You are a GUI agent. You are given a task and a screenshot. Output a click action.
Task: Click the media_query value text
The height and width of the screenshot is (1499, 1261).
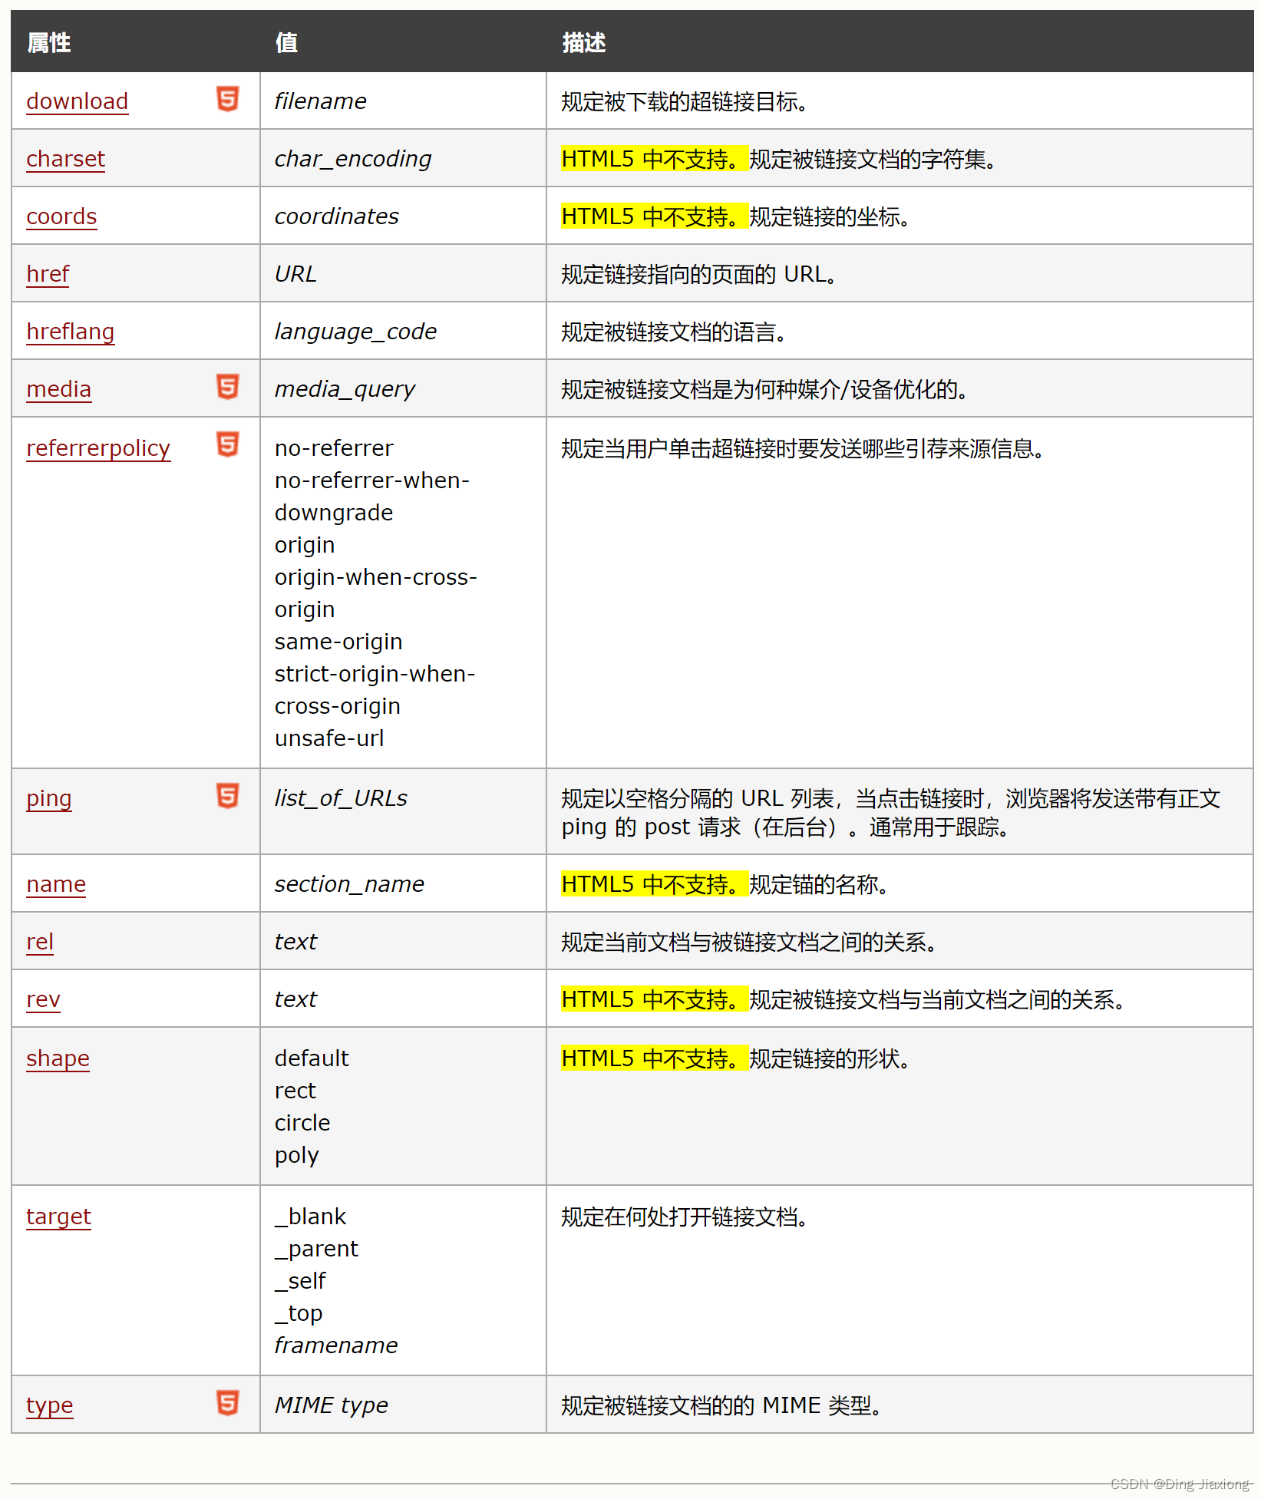coord(345,389)
